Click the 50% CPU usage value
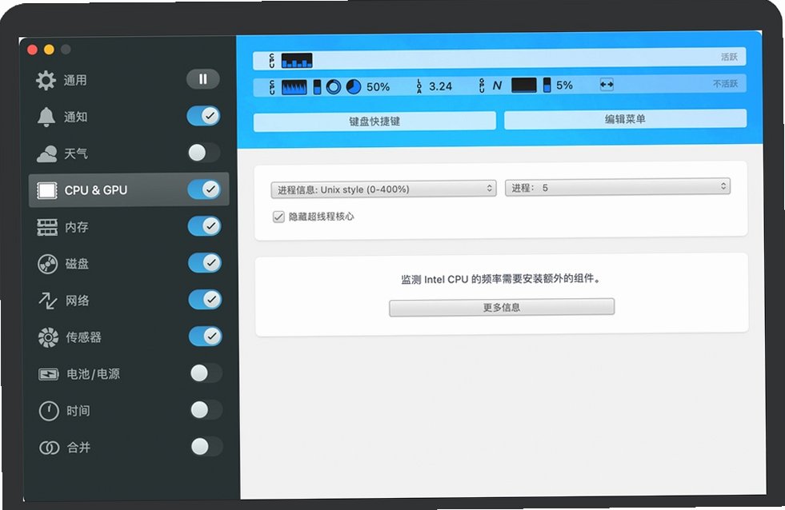 tap(378, 87)
